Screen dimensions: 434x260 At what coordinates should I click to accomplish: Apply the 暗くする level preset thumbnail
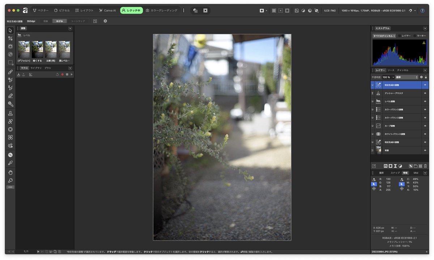[x=38, y=50]
